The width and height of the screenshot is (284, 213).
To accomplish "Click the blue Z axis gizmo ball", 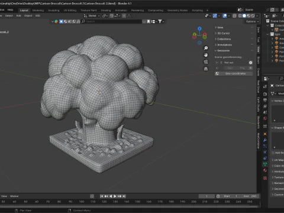I will click(199, 28).
